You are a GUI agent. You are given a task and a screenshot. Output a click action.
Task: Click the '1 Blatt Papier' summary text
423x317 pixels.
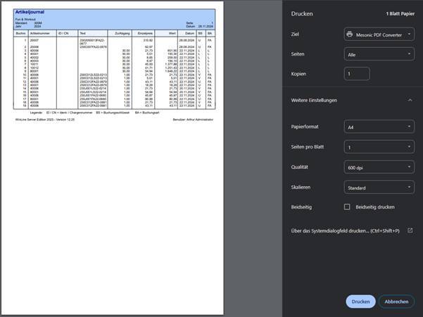coord(400,14)
